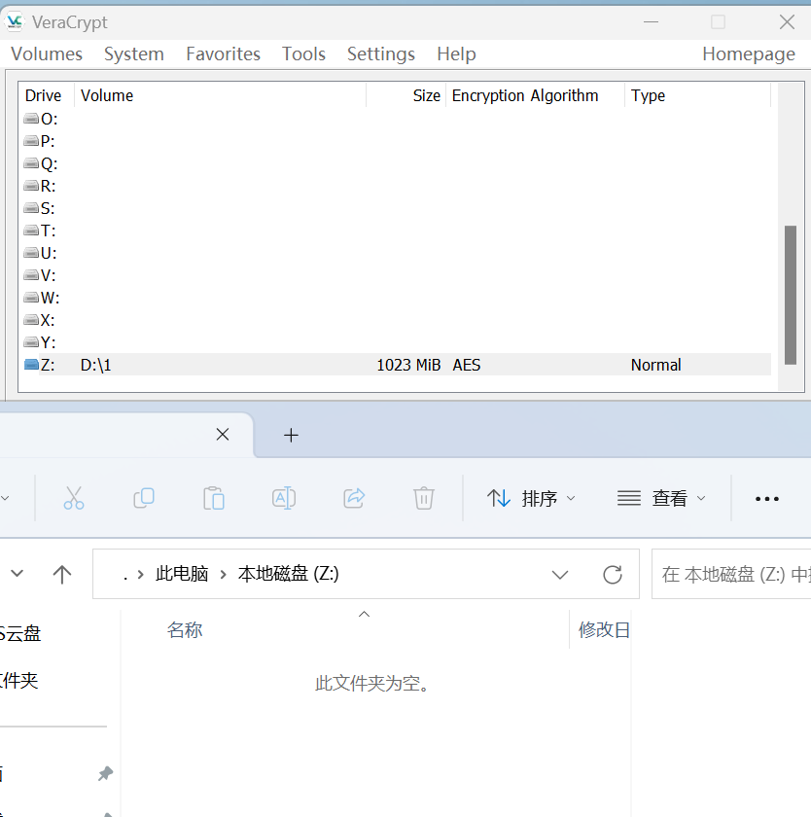The height and width of the screenshot is (817, 811).
Task: Click the search box for 本地磁盘 (Z:)
Action: [731, 574]
